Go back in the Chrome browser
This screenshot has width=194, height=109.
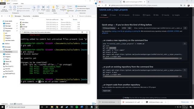coord(99,5)
